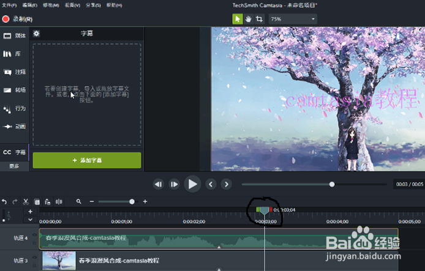
Task: Click the timeline magnifier zoom icon
Action: coord(78,201)
